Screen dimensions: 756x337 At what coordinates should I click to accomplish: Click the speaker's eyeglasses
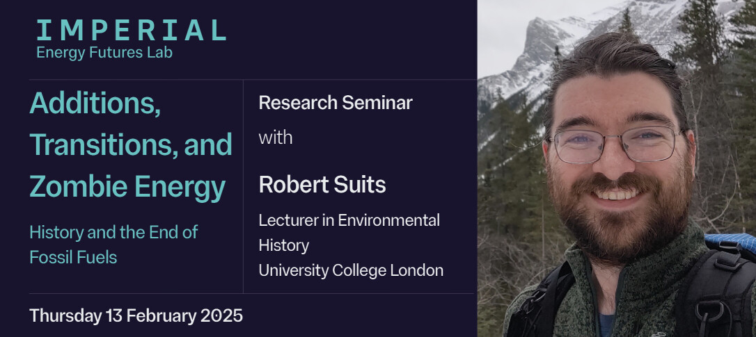616,144
